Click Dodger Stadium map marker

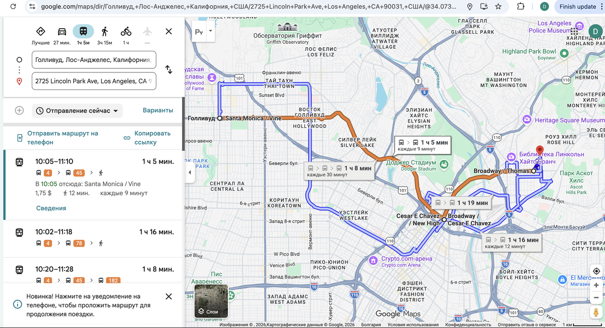pyautogui.click(x=444, y=164)
